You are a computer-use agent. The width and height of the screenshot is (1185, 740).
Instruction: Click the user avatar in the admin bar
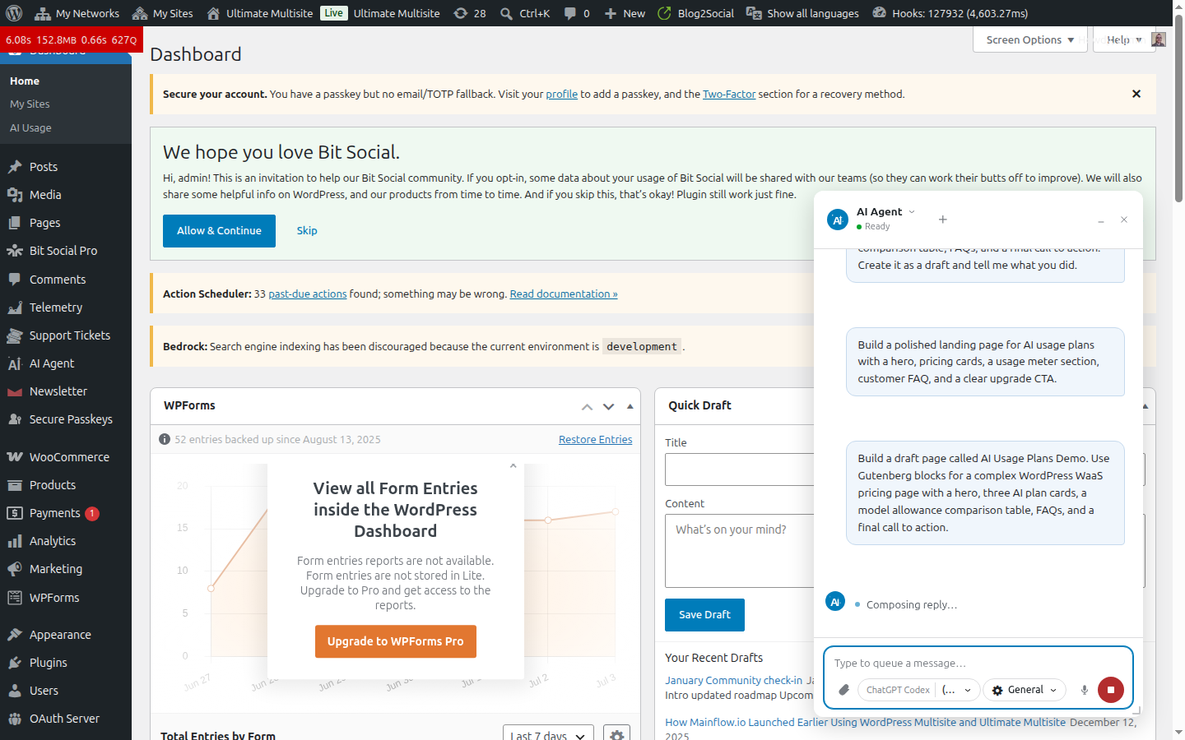(x=1159, y=39)
